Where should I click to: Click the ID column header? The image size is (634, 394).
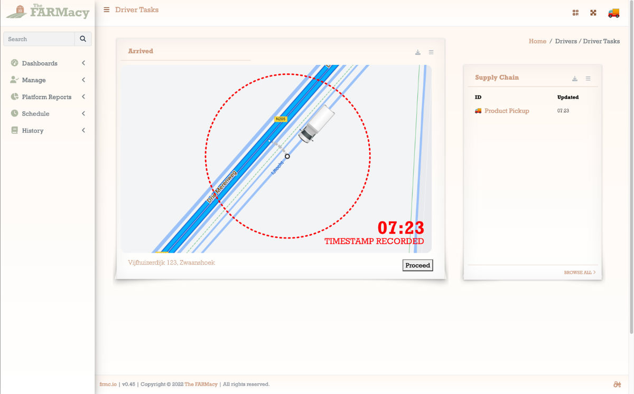[478, 97]
